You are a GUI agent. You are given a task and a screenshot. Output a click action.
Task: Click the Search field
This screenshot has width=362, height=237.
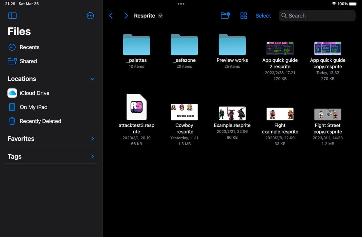coord(317,16)
